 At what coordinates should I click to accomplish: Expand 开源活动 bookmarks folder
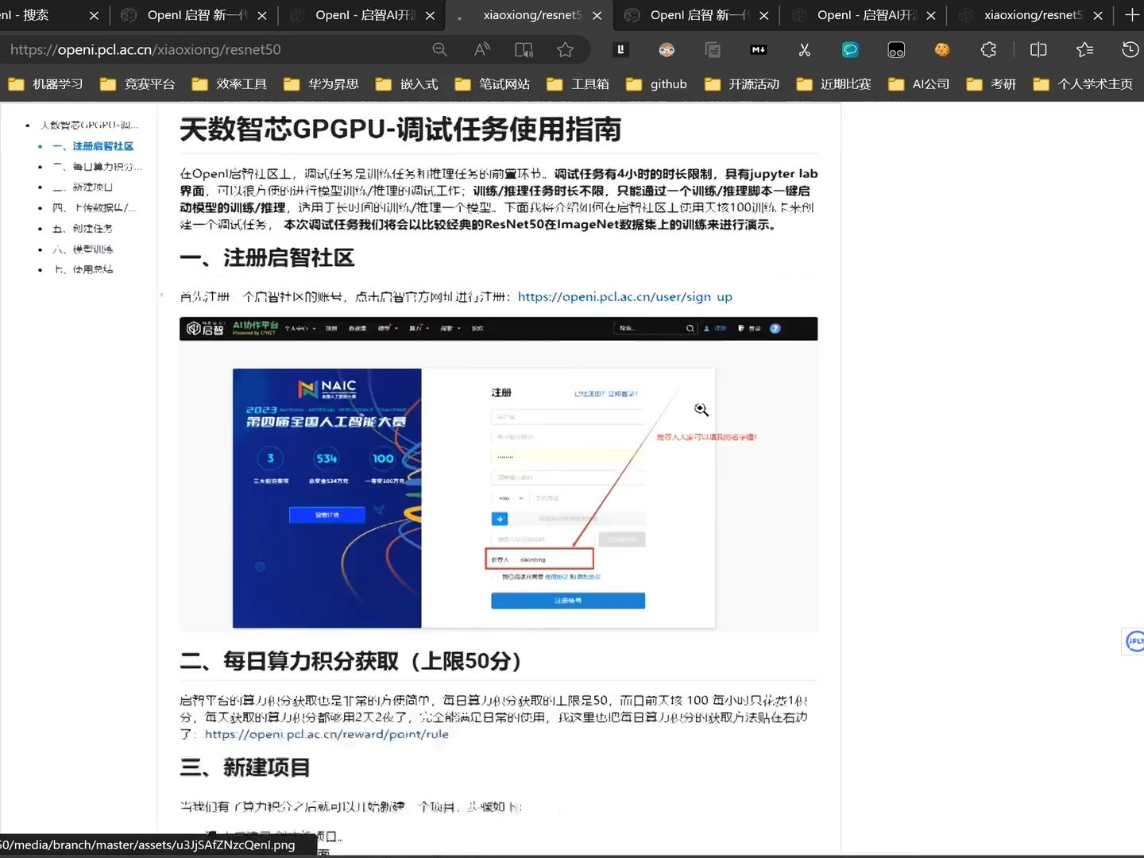742,83
